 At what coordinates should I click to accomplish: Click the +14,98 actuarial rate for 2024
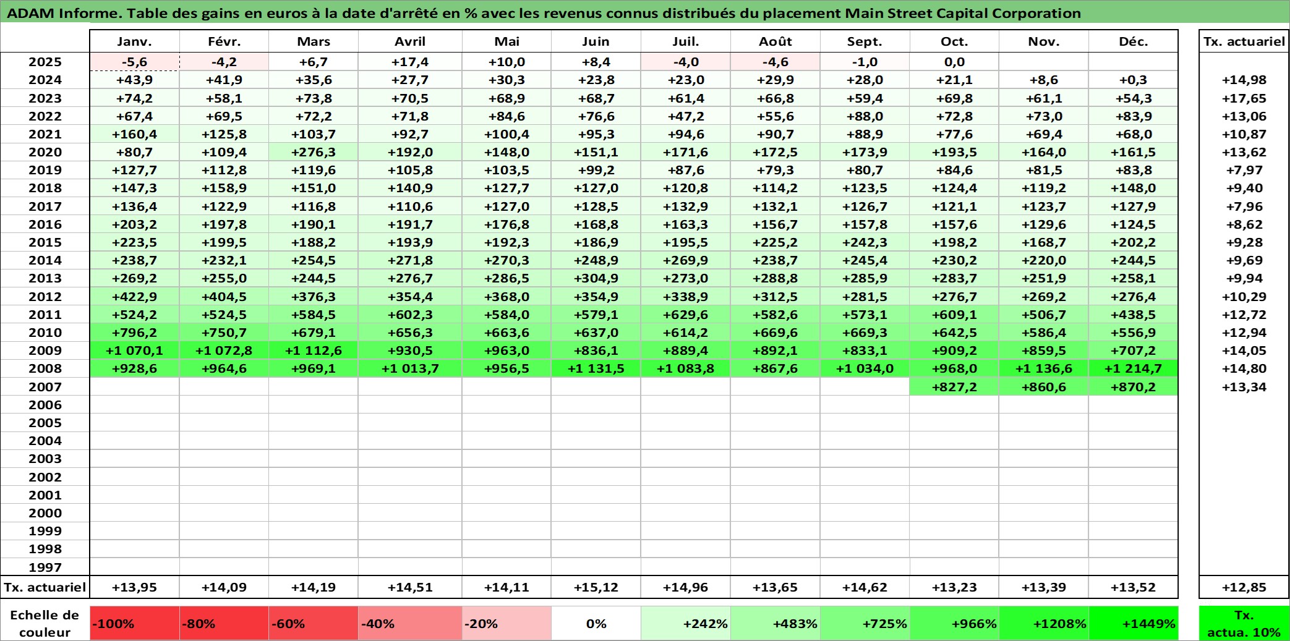[1244, 80]
